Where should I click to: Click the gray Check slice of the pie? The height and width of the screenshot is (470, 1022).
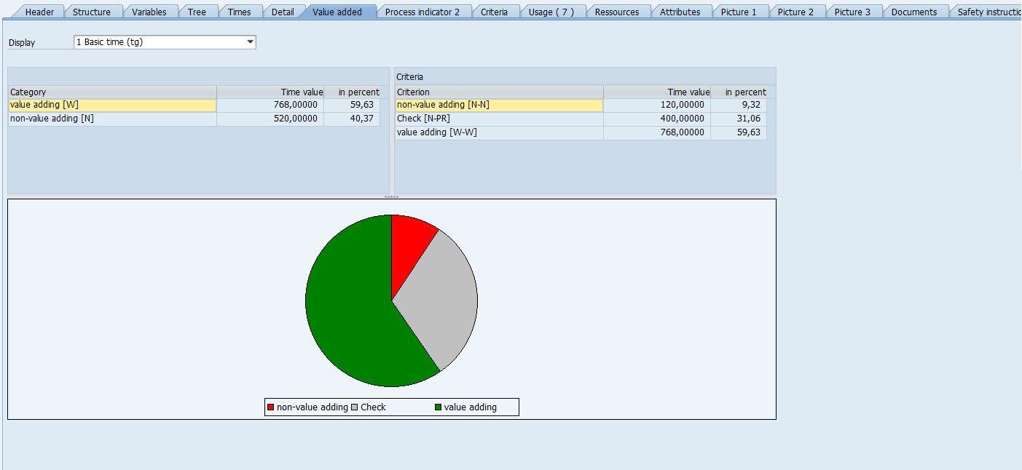(444, 298)
